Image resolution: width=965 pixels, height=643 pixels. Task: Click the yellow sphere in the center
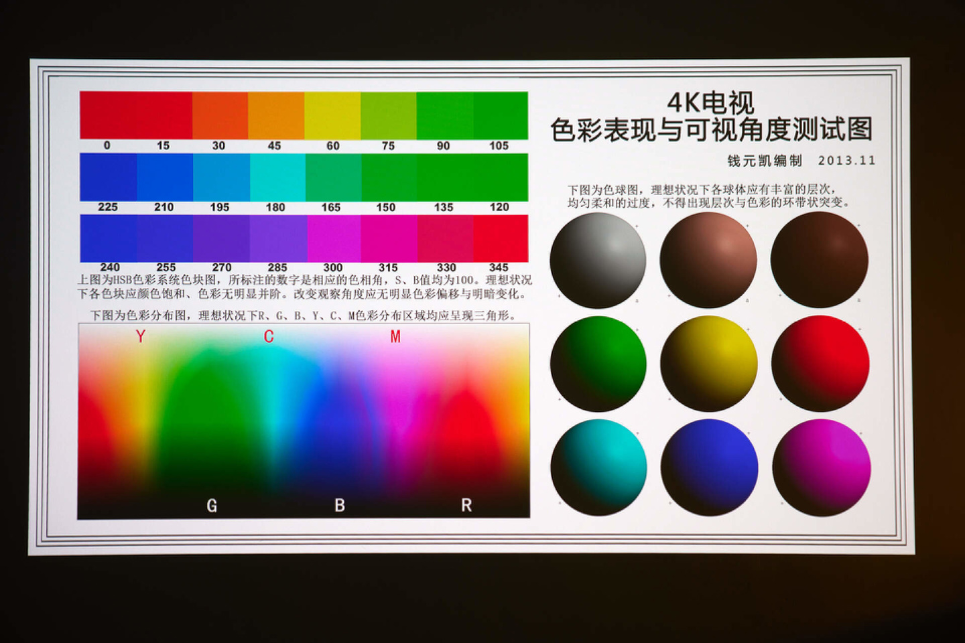708,364
